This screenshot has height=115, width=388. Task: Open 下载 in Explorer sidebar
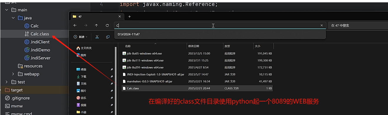(x=81, y=76)
